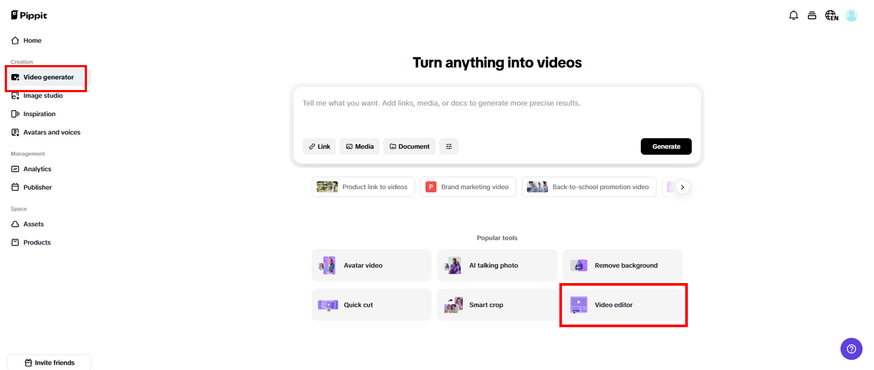Click the Generate button
The width and height of the screenshot is (874, 370).
pyautogui.click(x=666, y=146)
